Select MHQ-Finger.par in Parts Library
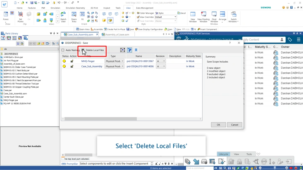The width and height of the screenshot is (303, 170). coord(11,100)
